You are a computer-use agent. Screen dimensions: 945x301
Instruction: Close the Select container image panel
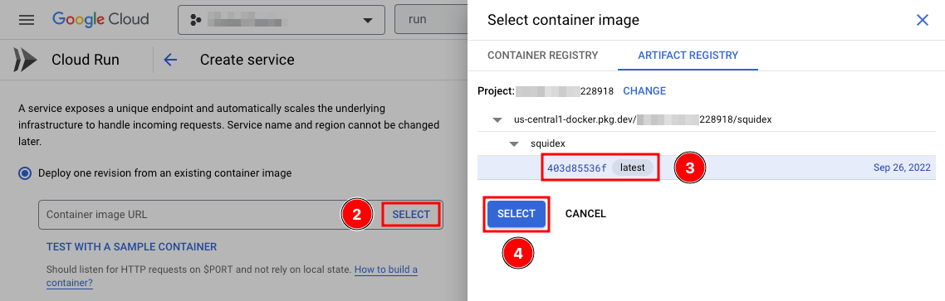[x=922, y=20]
